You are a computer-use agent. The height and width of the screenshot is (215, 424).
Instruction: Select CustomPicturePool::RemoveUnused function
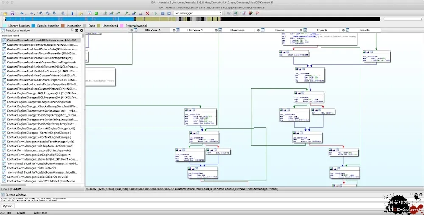[43, 45]
